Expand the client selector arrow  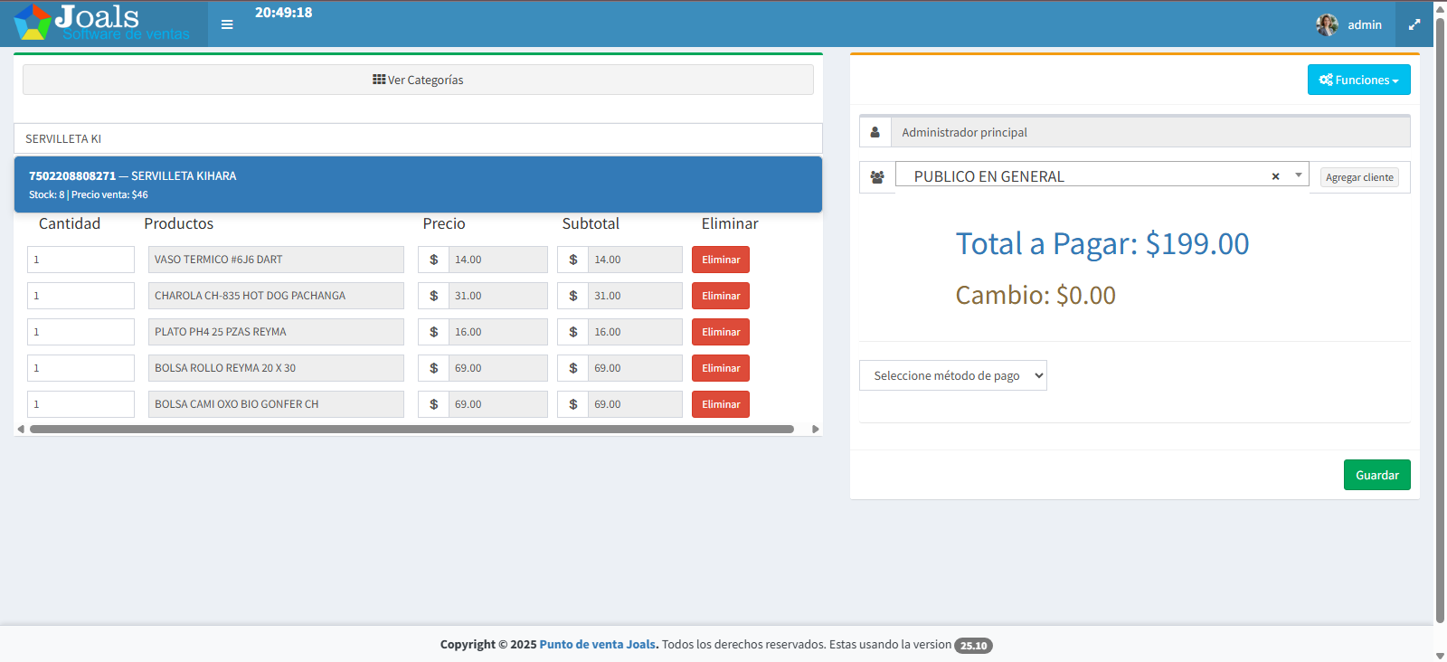(1298, 175)
